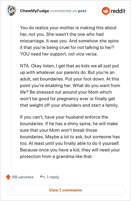Viewport: 131px width, 201px height.
Task: Open the ChewMyFudge username link
Action: click(34, 11)
